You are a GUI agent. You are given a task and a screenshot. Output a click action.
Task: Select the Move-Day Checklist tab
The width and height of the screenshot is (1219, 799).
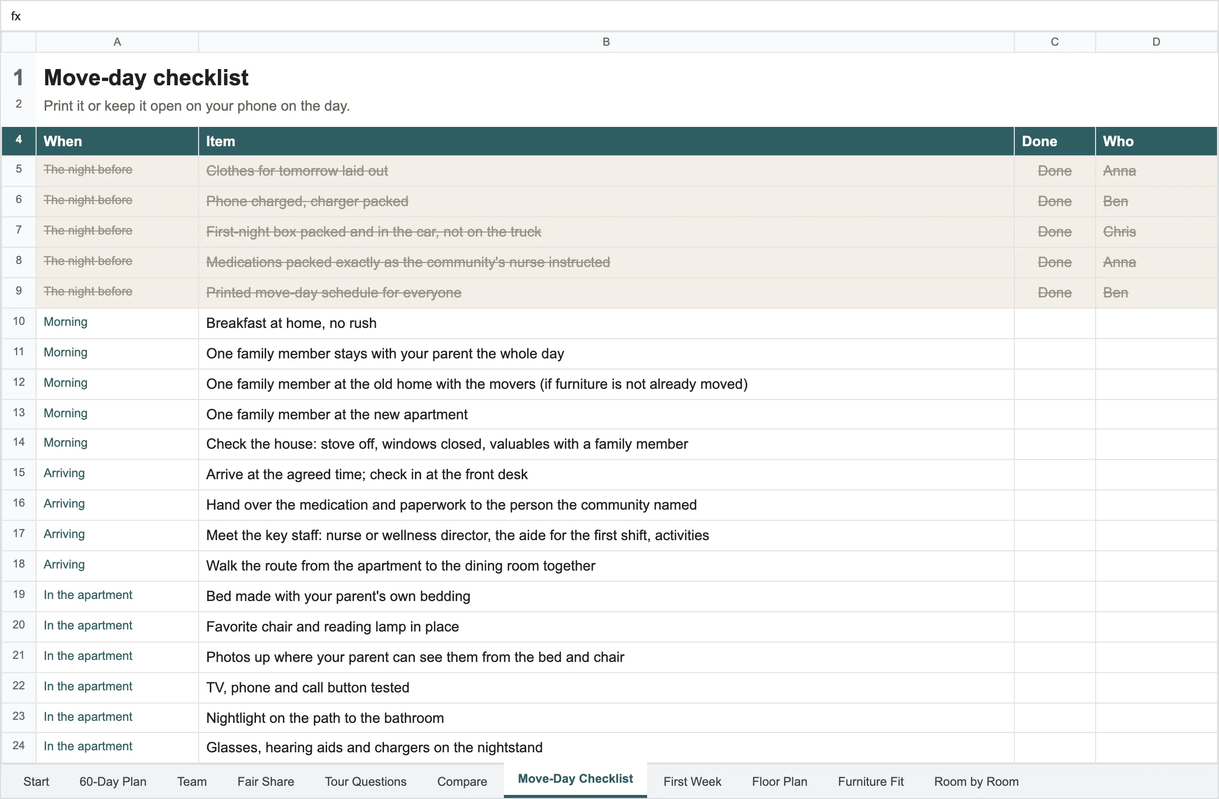[575, 779]
